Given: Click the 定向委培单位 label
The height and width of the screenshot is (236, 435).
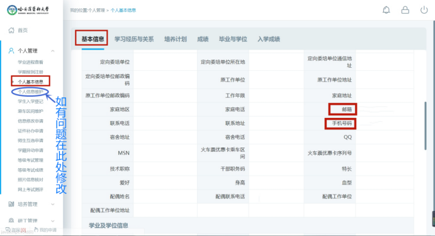Looking at the screenshot, I should click(115, 62).
